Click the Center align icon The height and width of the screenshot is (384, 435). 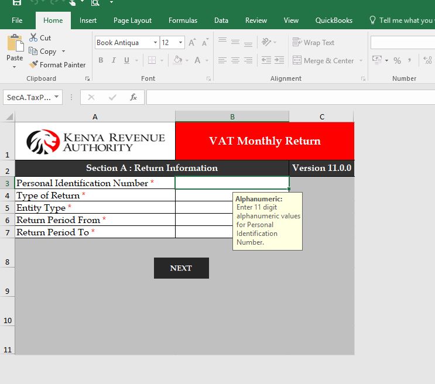point(235,60)
